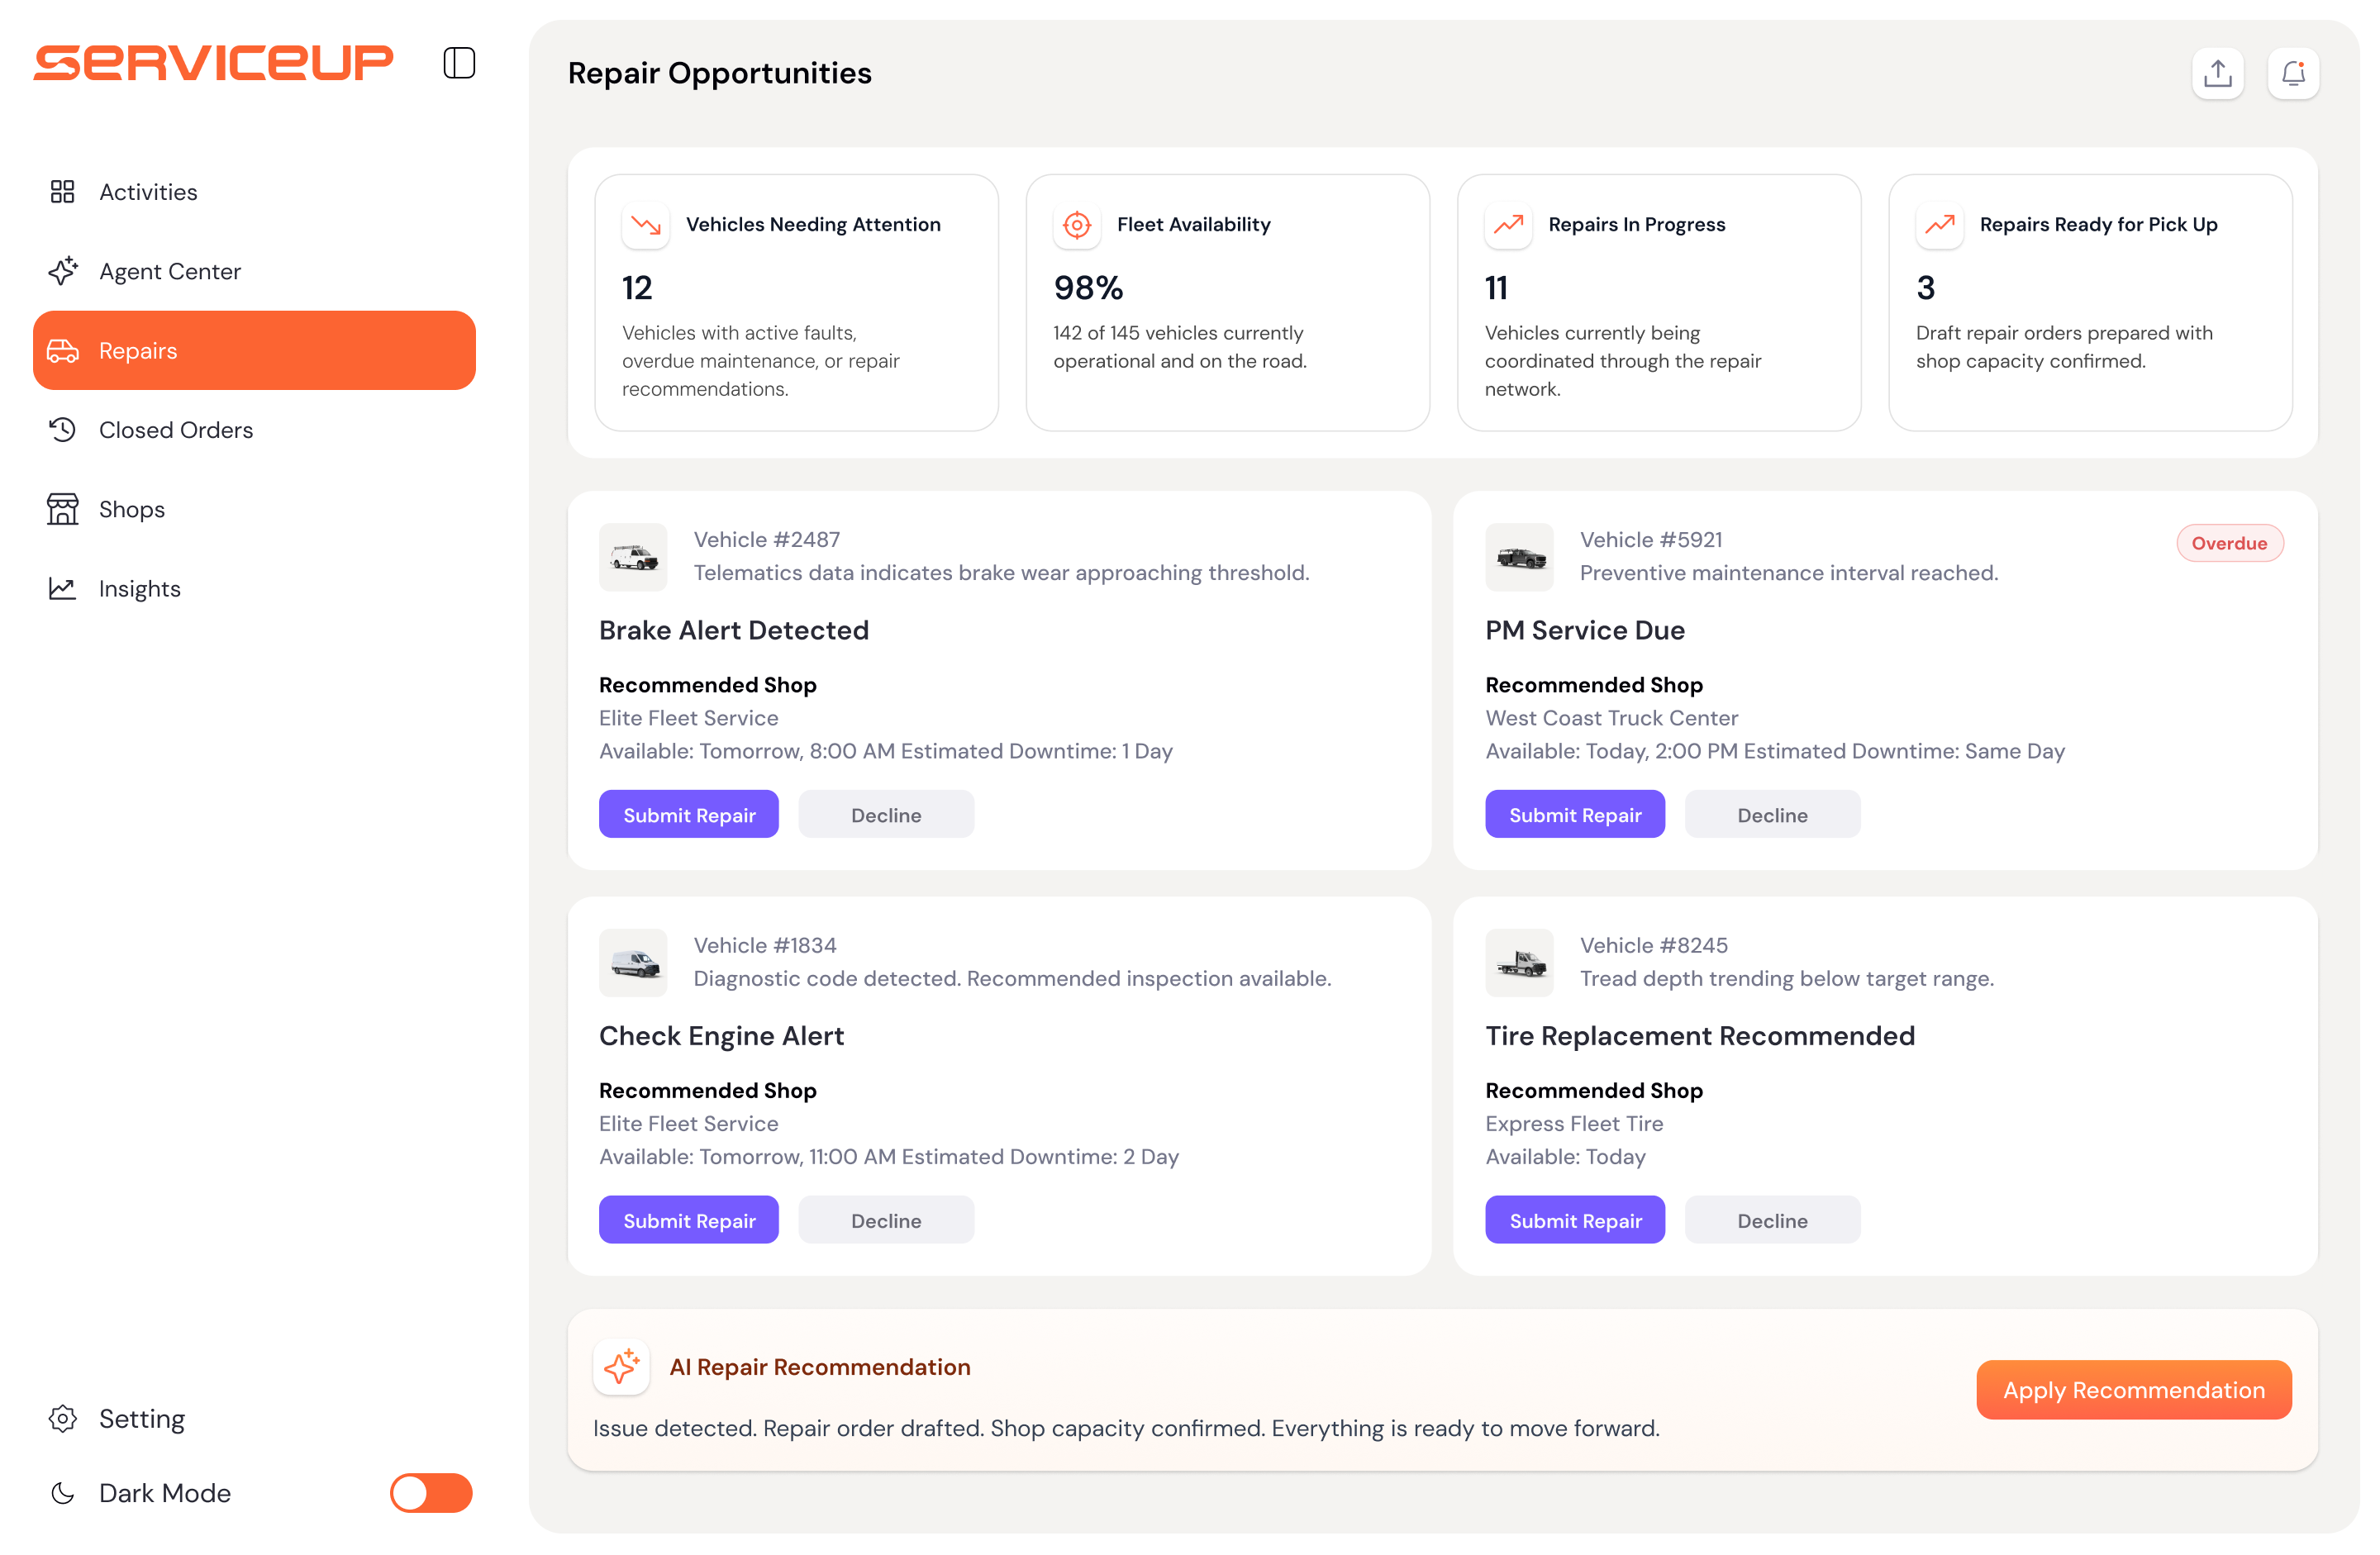The height and width of the screenshot is (1555, 2380).
Task: Toggle the Dark Mode switch
Action: [431, 1493]
